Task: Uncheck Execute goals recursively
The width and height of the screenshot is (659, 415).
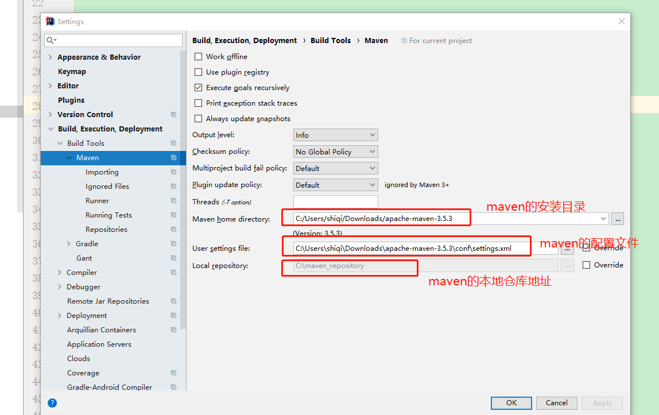Action: (199, 88)
